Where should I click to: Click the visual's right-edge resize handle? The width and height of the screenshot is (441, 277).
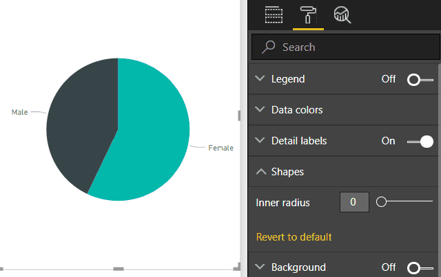pyautogui.click(x=239, y=115)
